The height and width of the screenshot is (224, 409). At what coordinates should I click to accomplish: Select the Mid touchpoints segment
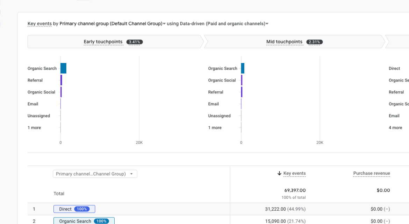click(284, 41)
